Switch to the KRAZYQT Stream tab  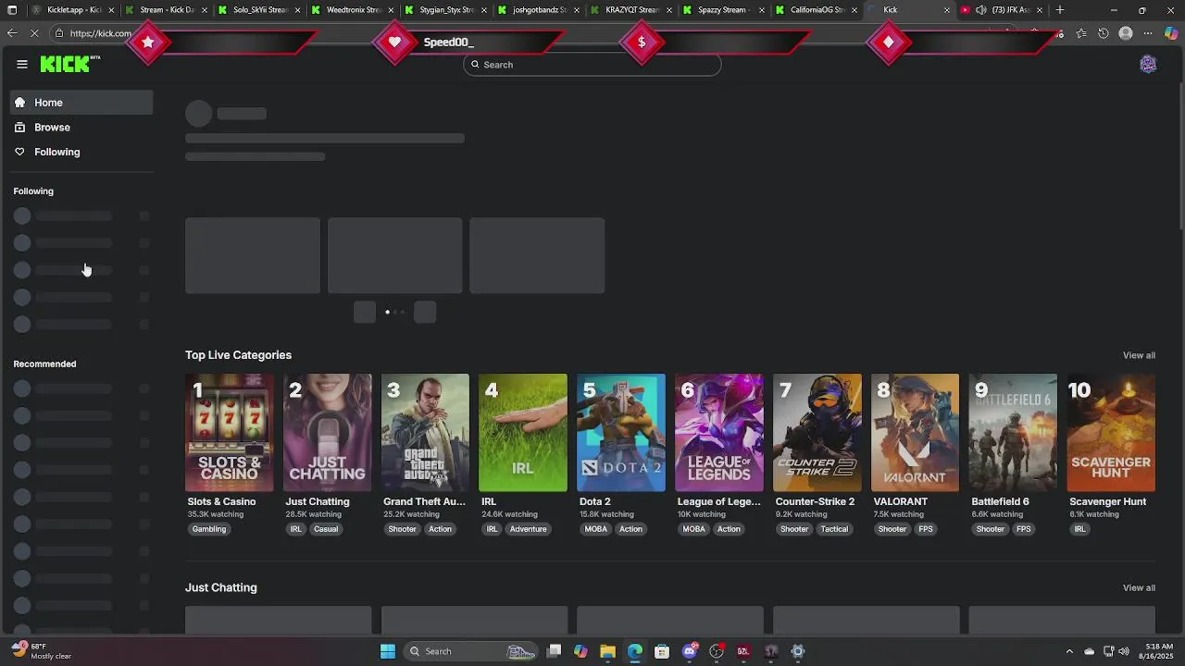tap(630, 10)
